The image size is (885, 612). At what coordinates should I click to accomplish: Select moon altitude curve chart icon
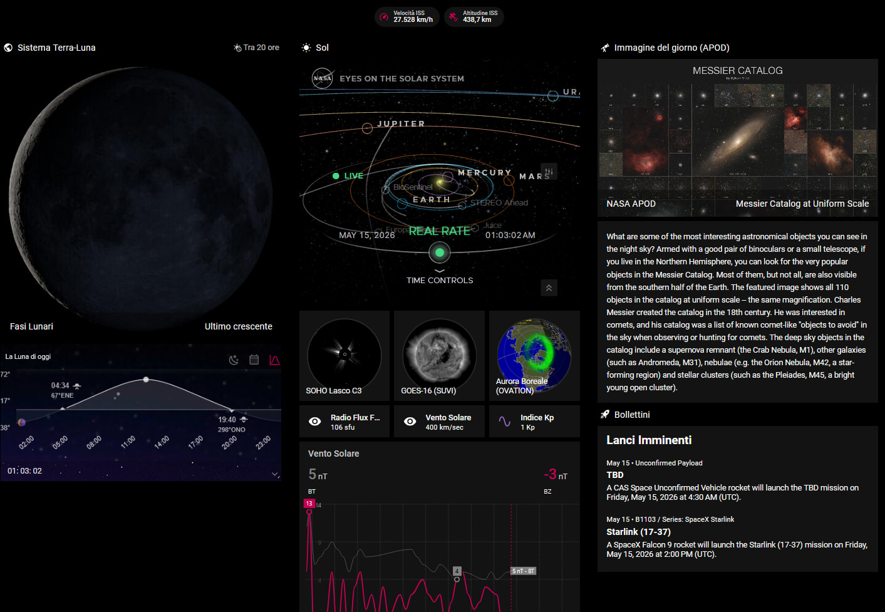pyautogui.click(x=274, y=360)
